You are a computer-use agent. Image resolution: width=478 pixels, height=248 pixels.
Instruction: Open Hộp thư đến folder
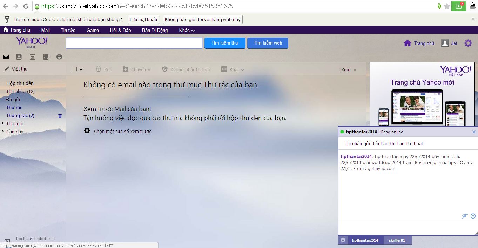[20, 83]
